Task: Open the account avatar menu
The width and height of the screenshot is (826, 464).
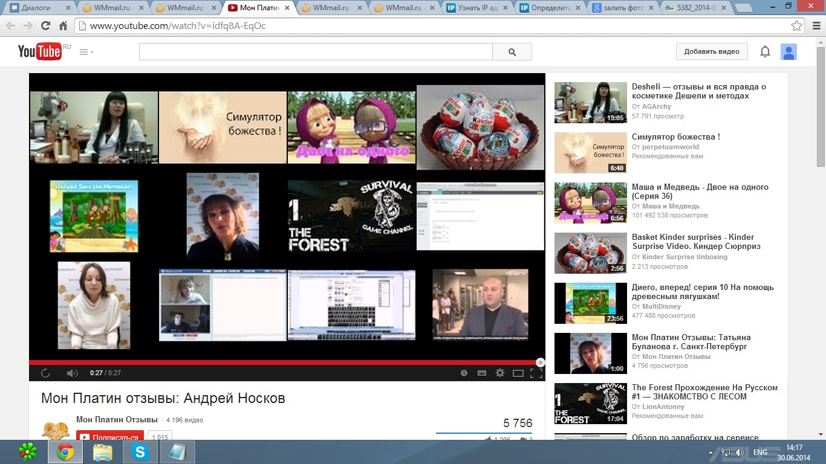Action: pyautogui.click(x=789, y=52)
